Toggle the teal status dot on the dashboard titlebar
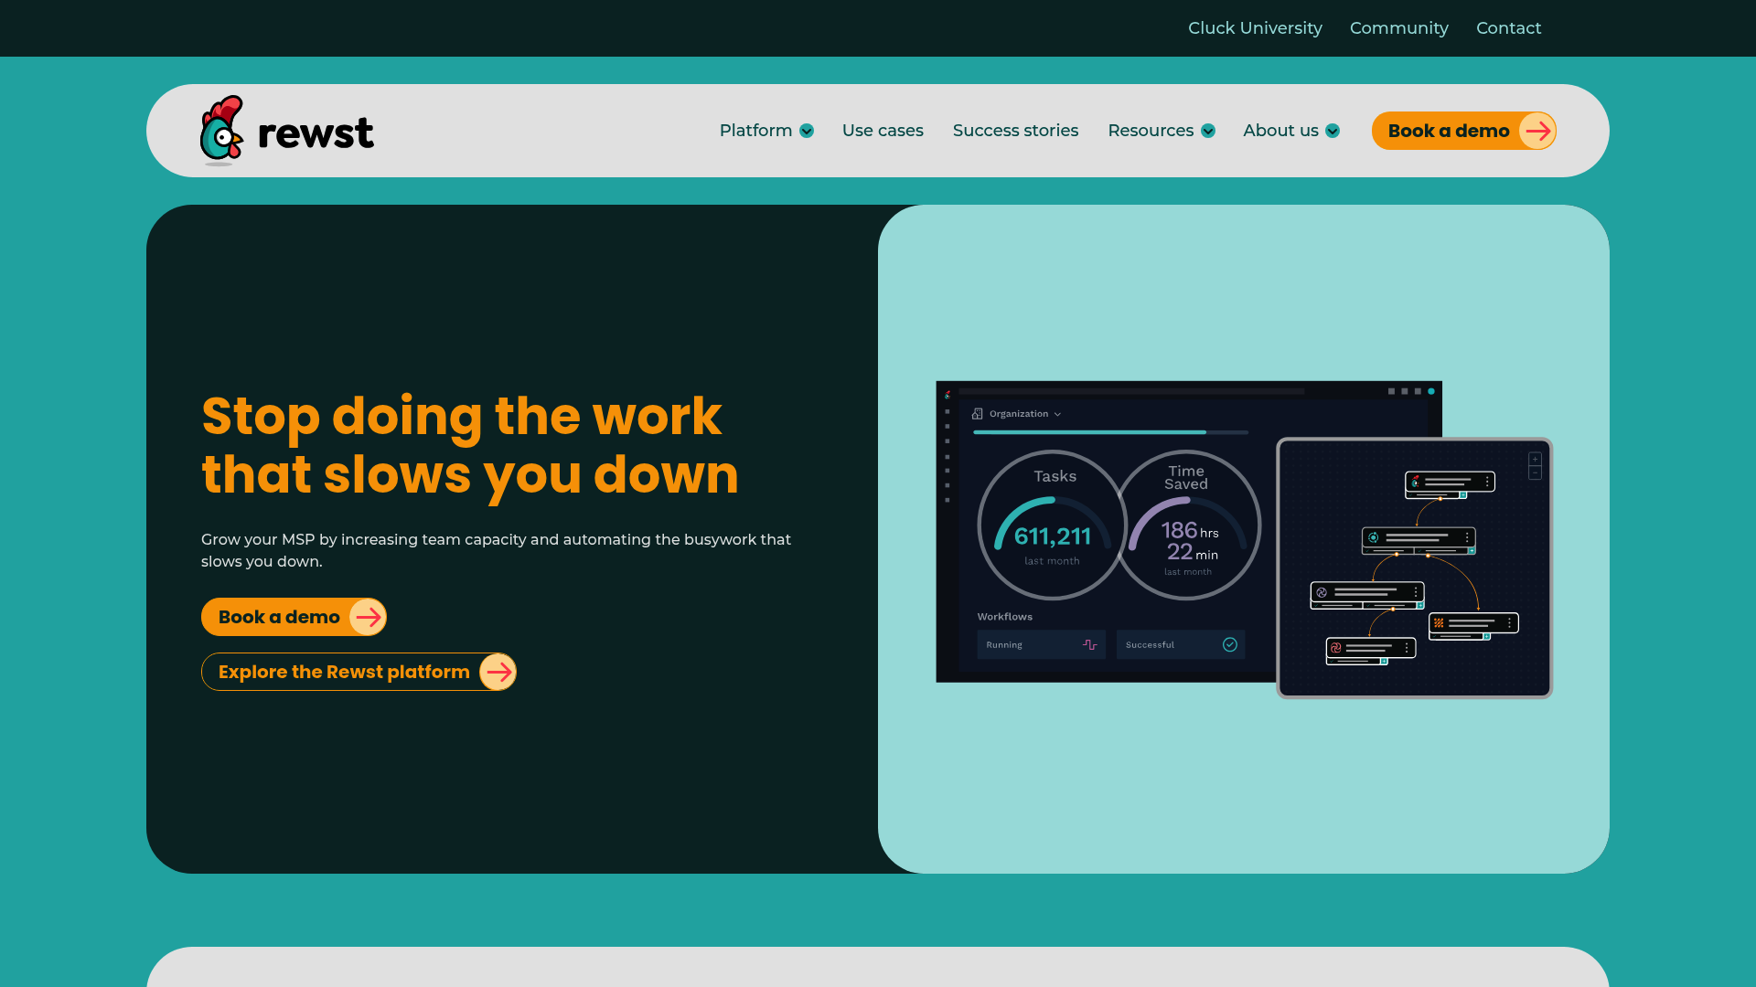The image size is (1756, 987). click(1430, 390)
